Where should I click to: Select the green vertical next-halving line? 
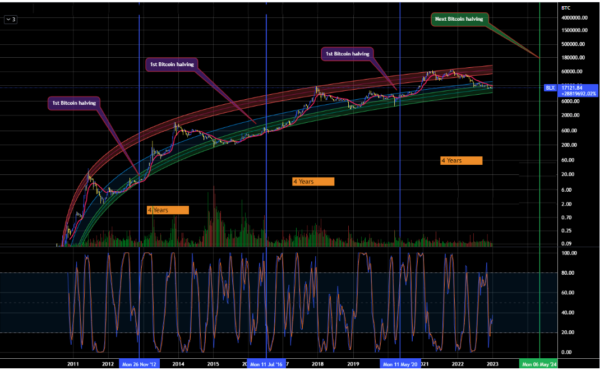[x=539, y=168]
